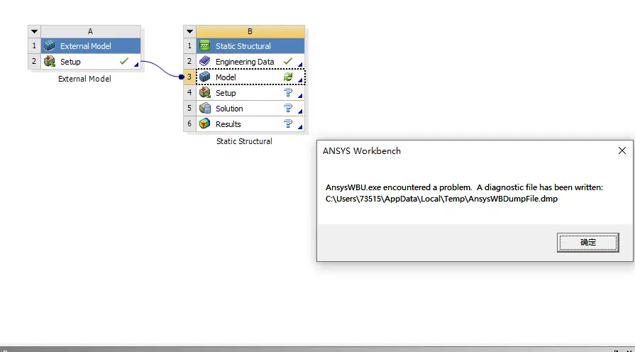This screenshot has width=635, height=352.
Task: Select the Solution cell label
Action: point(229,109)
